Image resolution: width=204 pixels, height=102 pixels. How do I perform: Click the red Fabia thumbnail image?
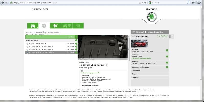click(x=139, y=43)
